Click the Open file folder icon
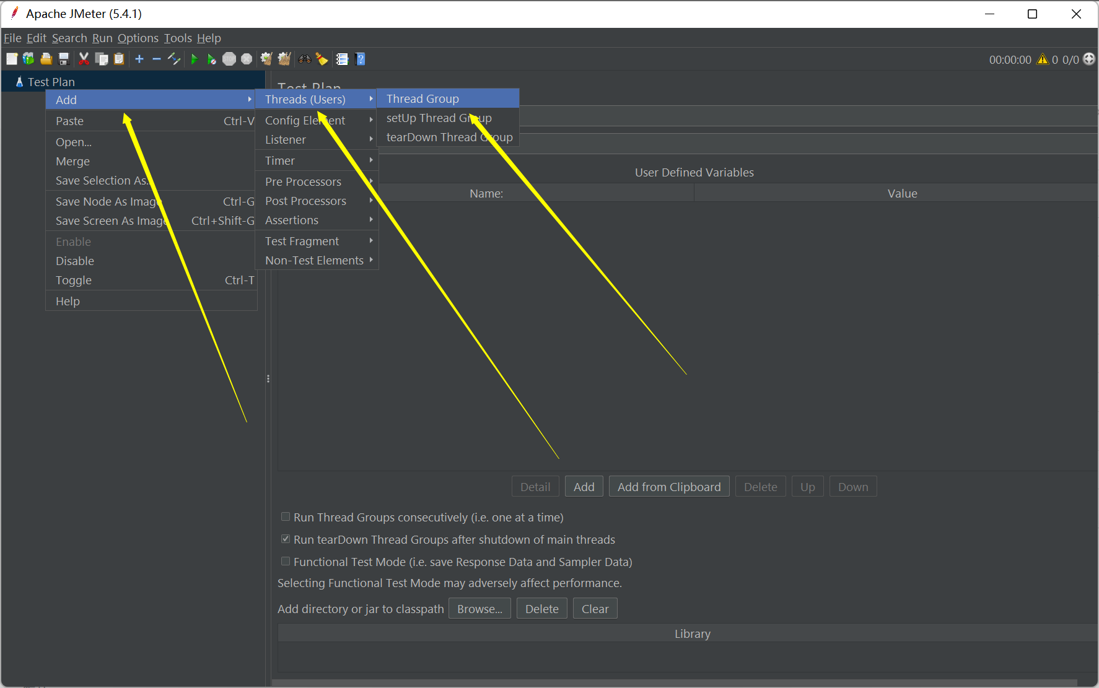Image resolution: width=1099 pixels, height=688 pixels. coord(46,59)
